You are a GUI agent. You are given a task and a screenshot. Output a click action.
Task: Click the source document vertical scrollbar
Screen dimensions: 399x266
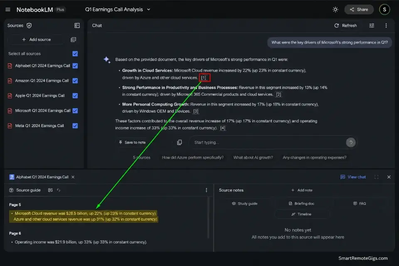[208, 218]
